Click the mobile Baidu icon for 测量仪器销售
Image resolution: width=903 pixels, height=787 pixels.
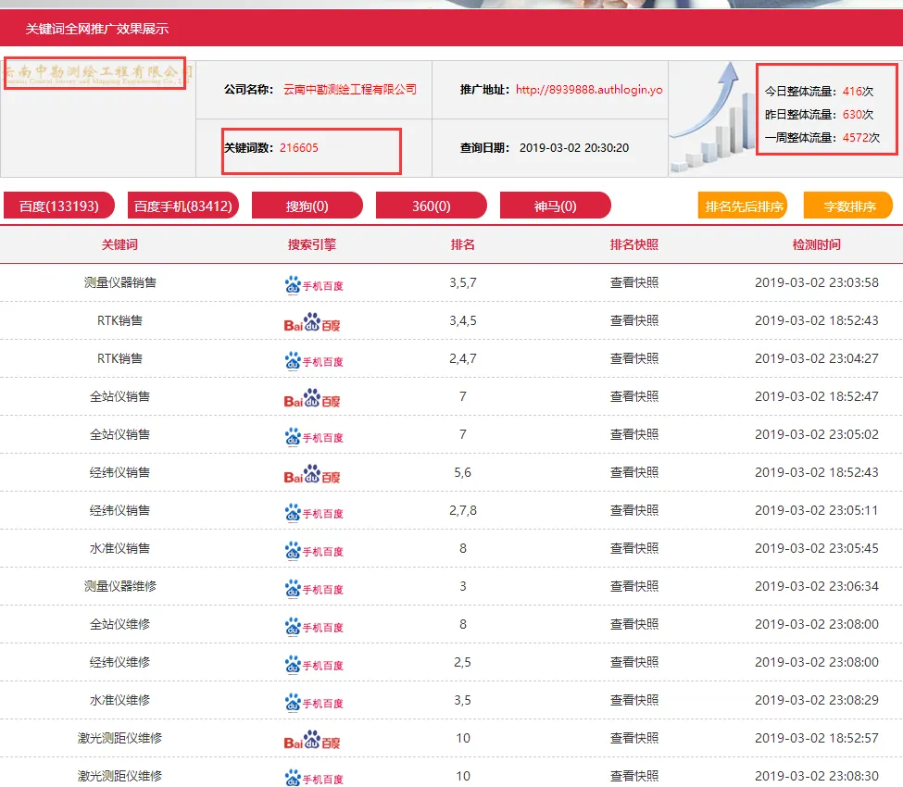pos(313,284)
